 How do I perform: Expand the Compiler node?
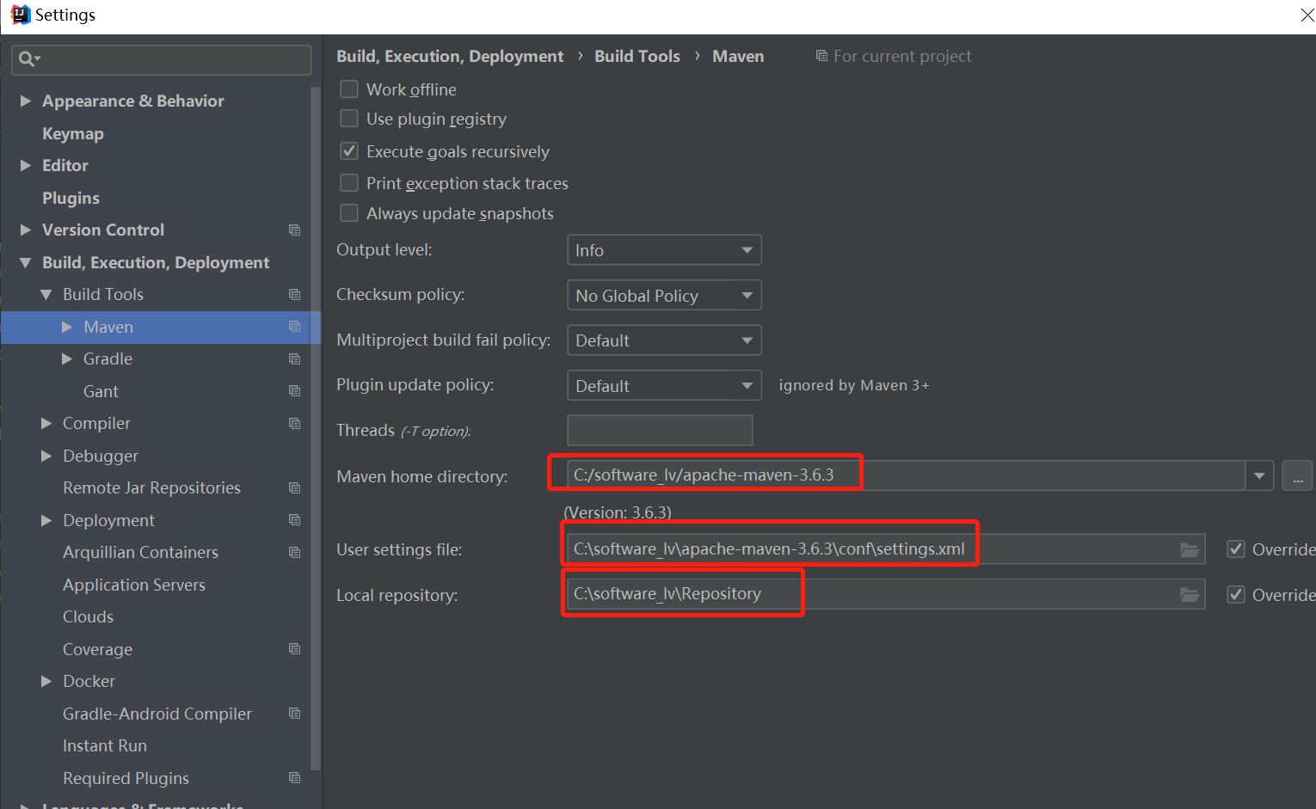coord(46,424)
